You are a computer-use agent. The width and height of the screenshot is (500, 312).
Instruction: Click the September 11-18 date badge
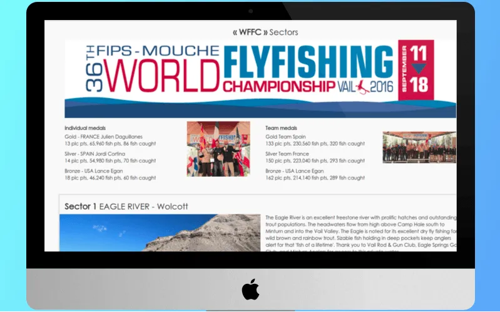coord(416,70)
